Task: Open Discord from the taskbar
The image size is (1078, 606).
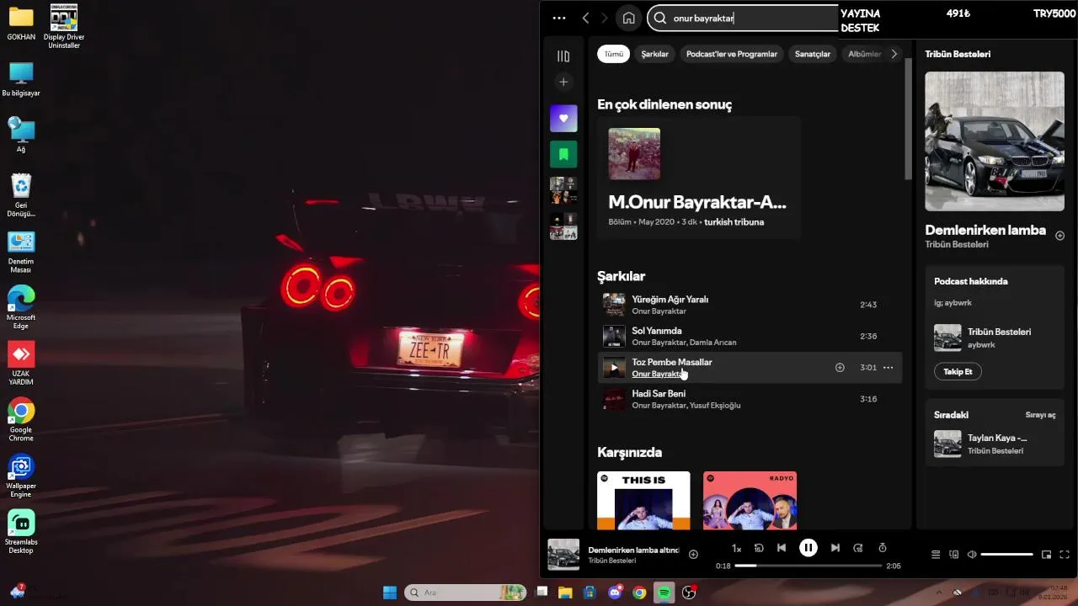Action: [616, 593]
